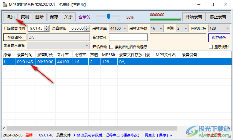Click the storage path field showing D:\
The width and height of the screenshot is (233, 140).
pos(59,37)
